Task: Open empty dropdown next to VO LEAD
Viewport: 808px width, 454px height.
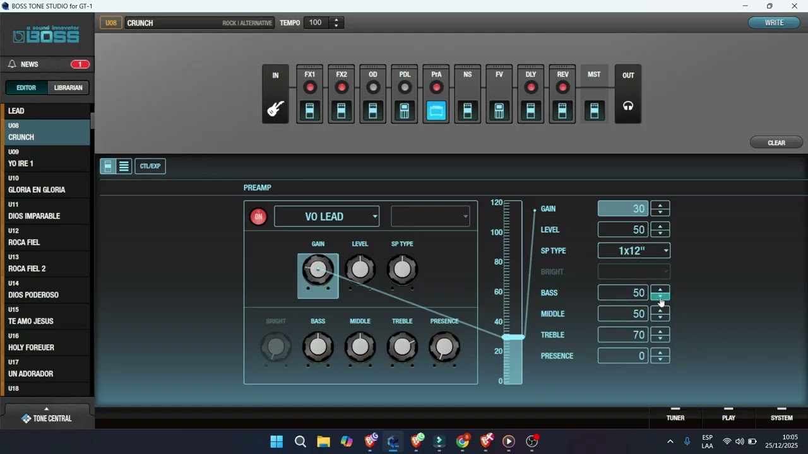Action: point(430,216)
